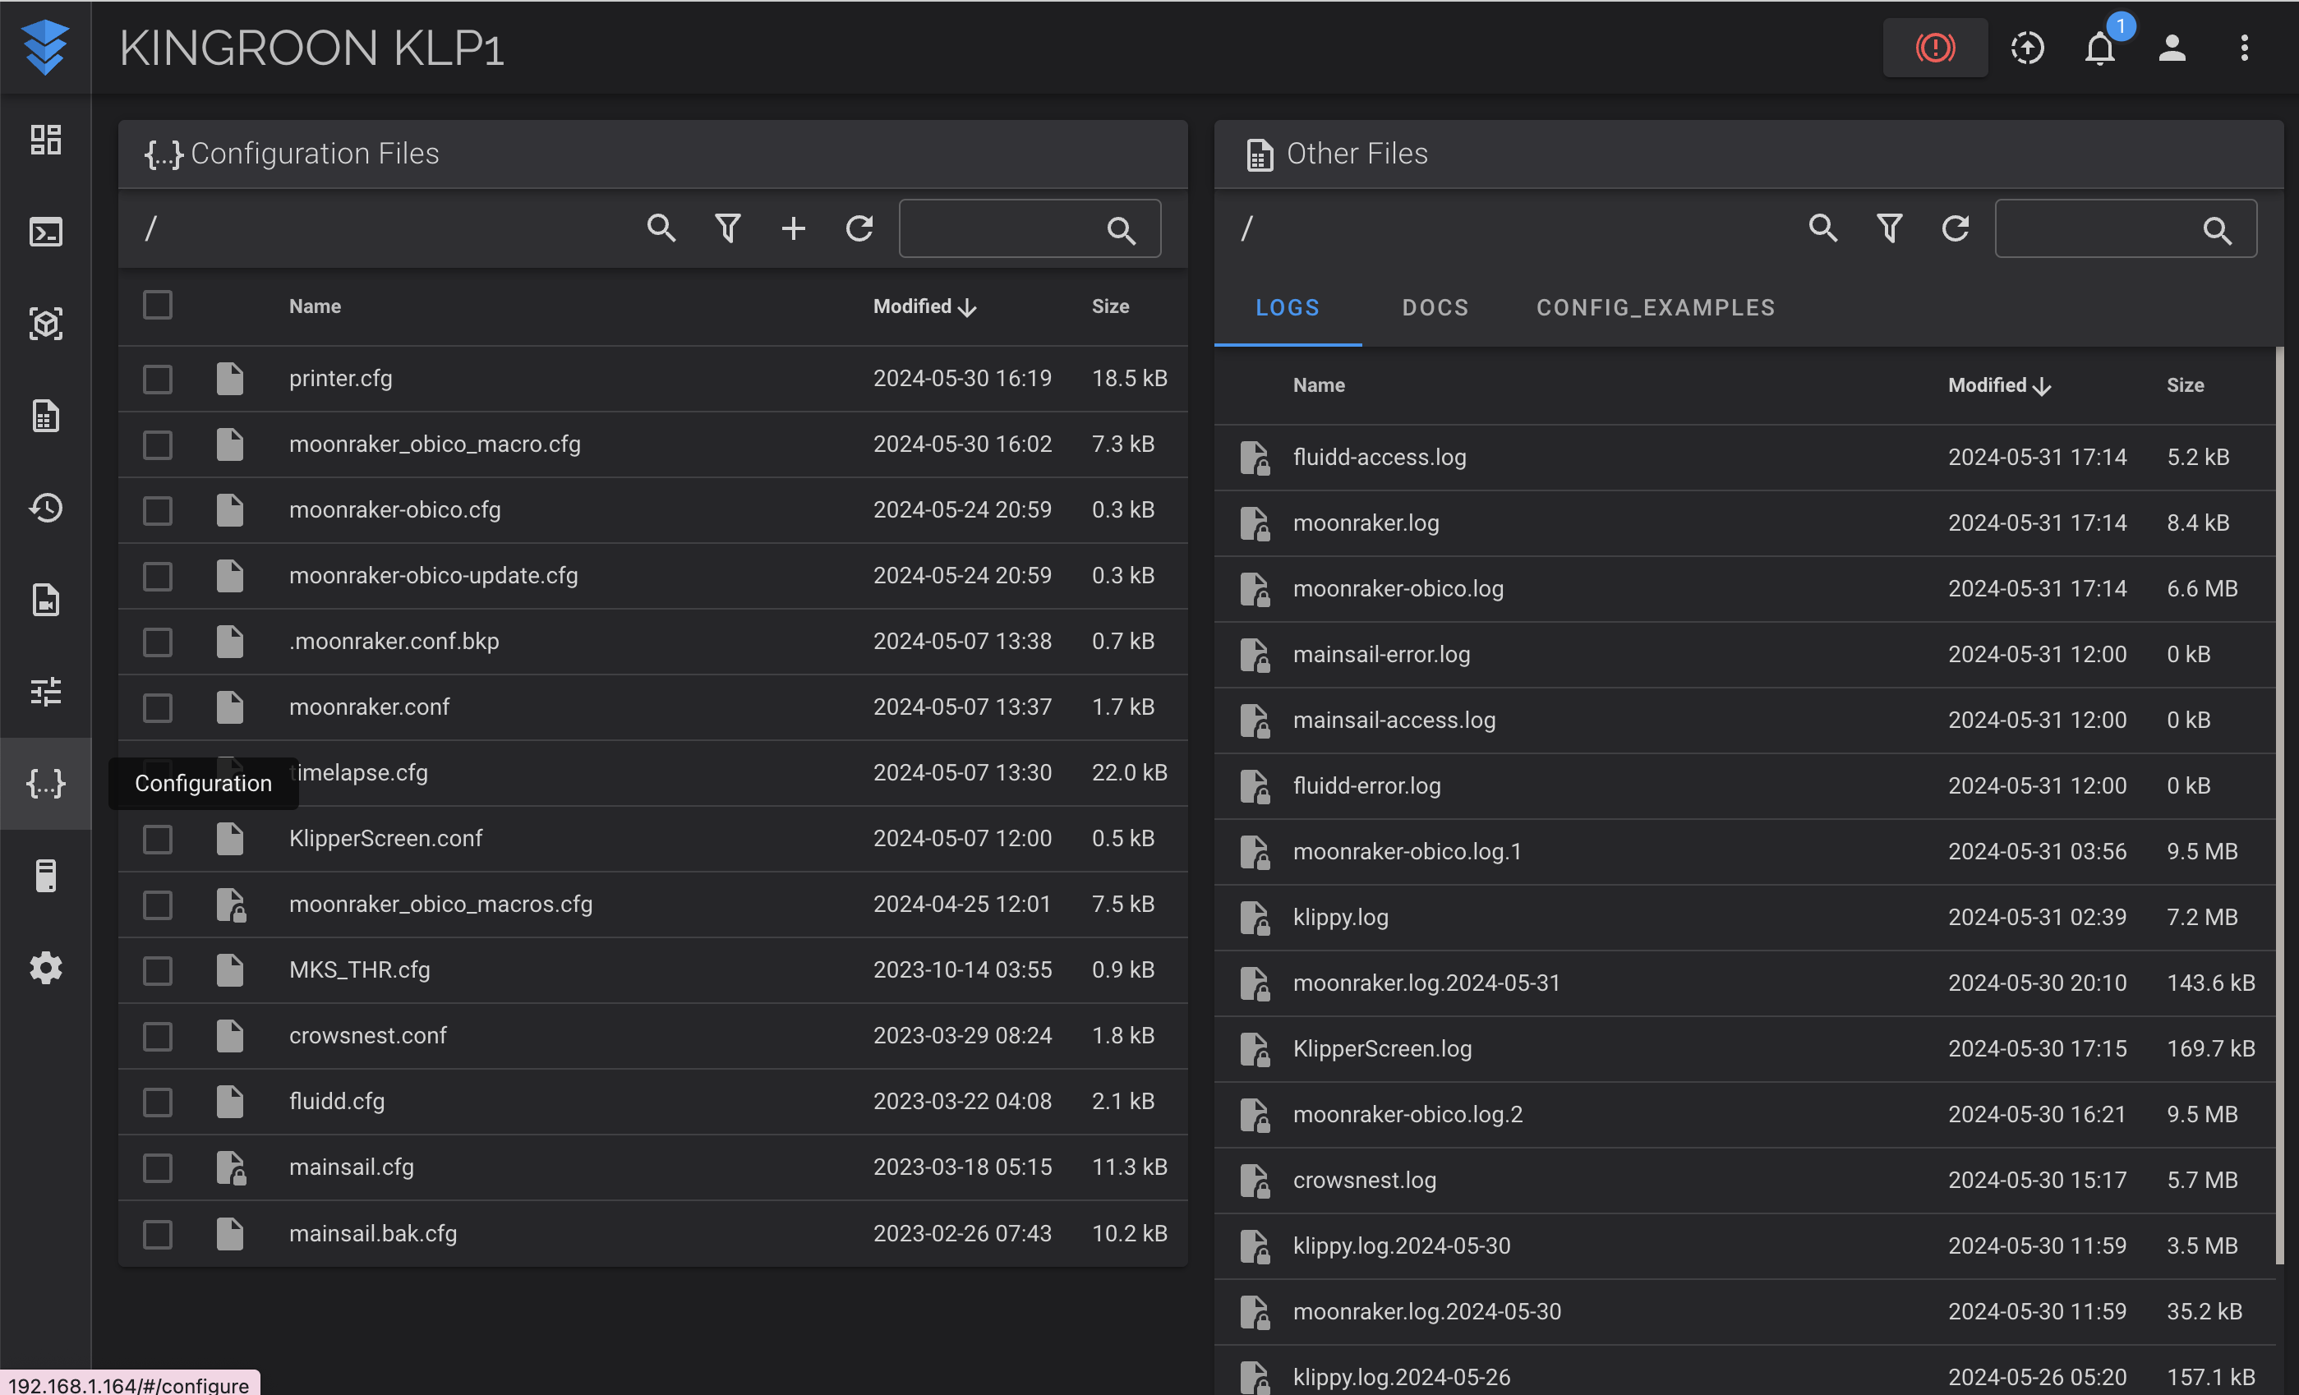Open the Settings gear sidebar icon

tap(46, 968)
